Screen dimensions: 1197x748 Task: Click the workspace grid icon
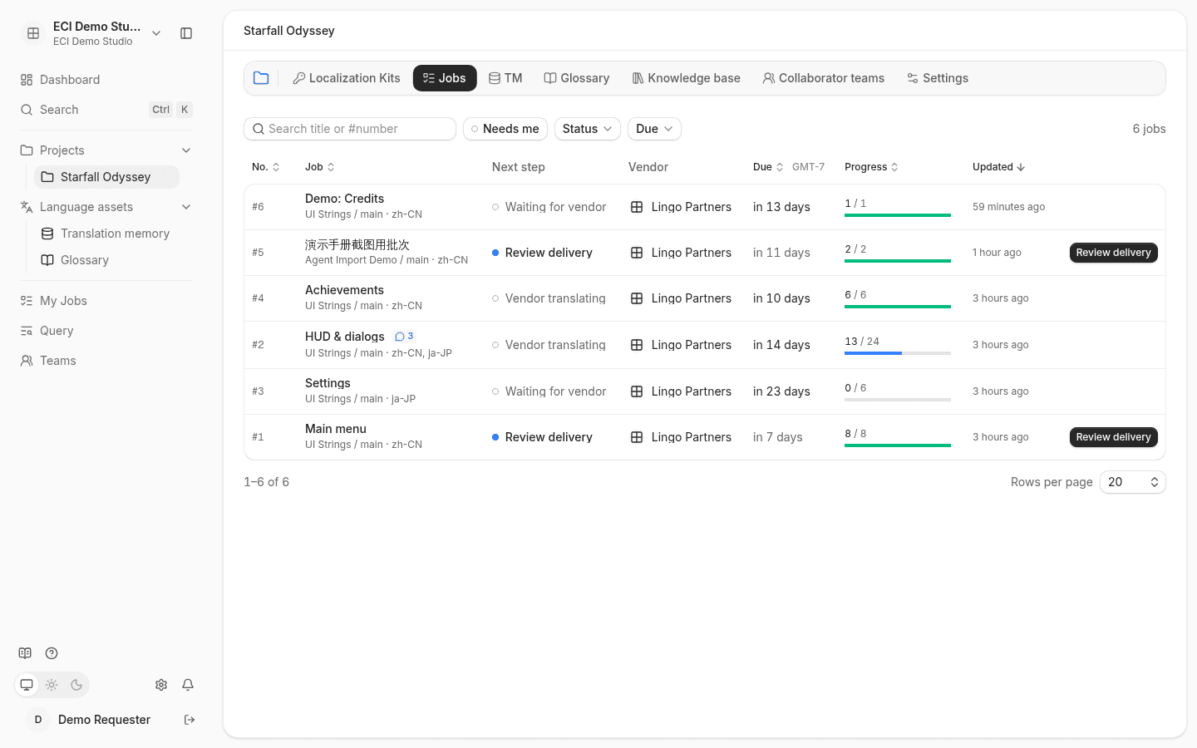[x=33, y=33]
